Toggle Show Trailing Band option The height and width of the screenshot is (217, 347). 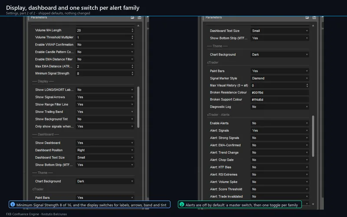coord(105,112)
